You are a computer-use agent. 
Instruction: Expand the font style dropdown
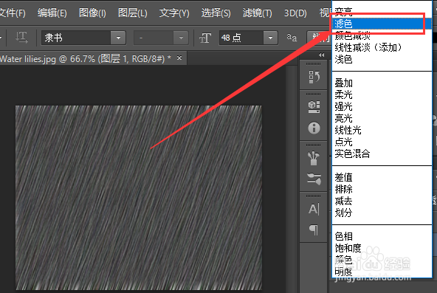(x=181, y=38)
